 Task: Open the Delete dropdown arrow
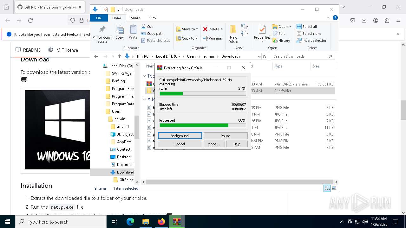pos(221,29)
